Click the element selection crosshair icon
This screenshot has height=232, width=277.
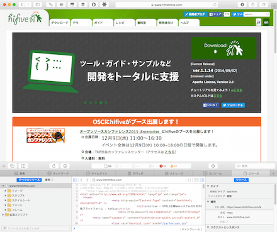click(213, 166)
